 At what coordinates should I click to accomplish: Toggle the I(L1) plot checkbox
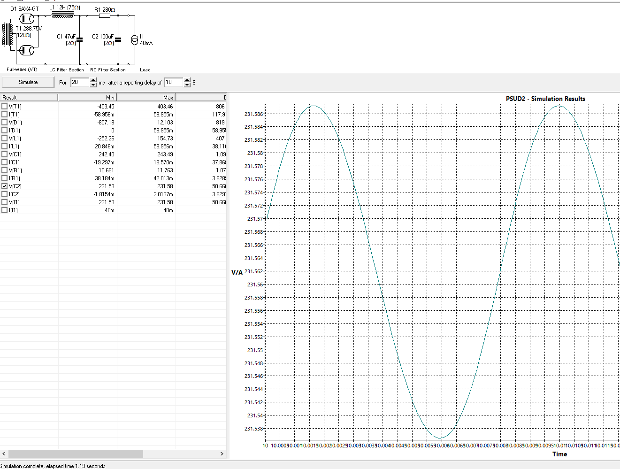(5, 146)
